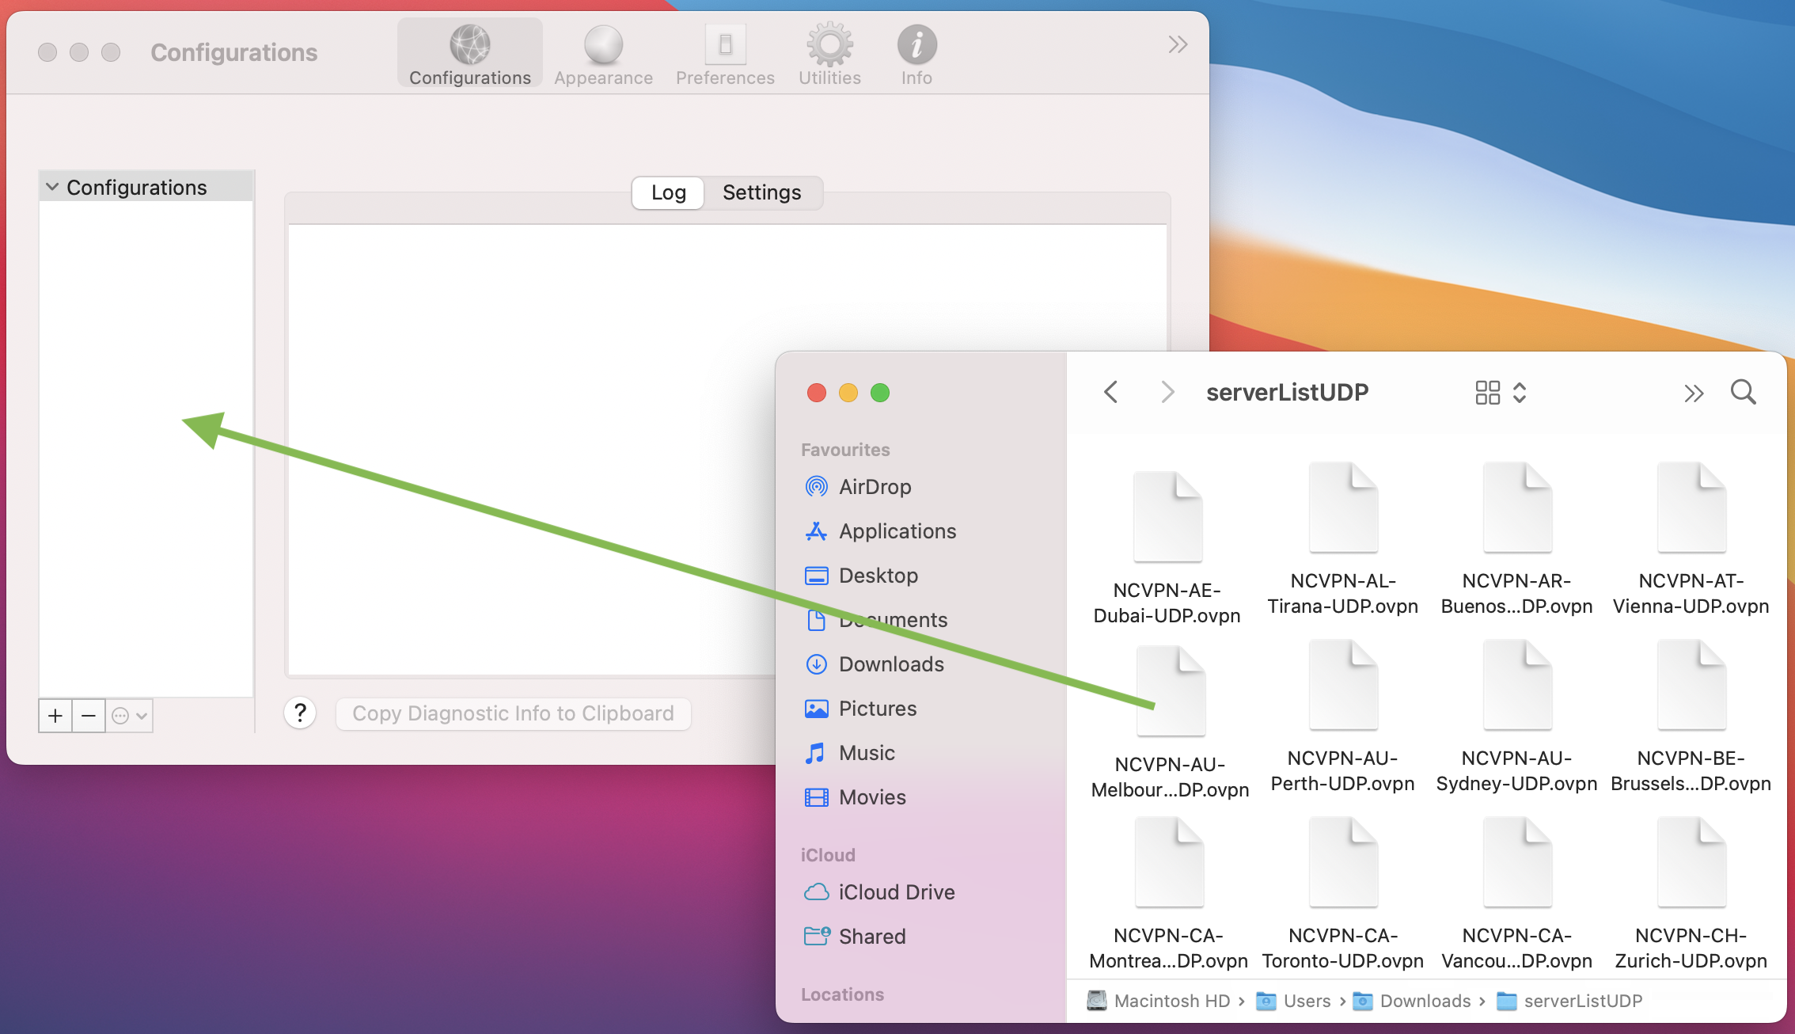
Task: Add a configuration with the plus button
Action: pos(54,715)
